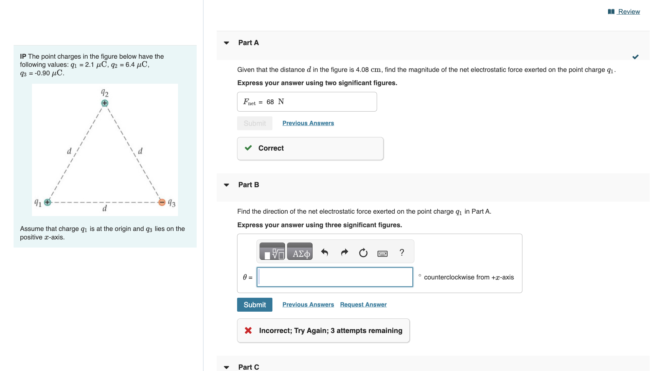
Task: Click the Review book icon
Action: tap(611, 11)
